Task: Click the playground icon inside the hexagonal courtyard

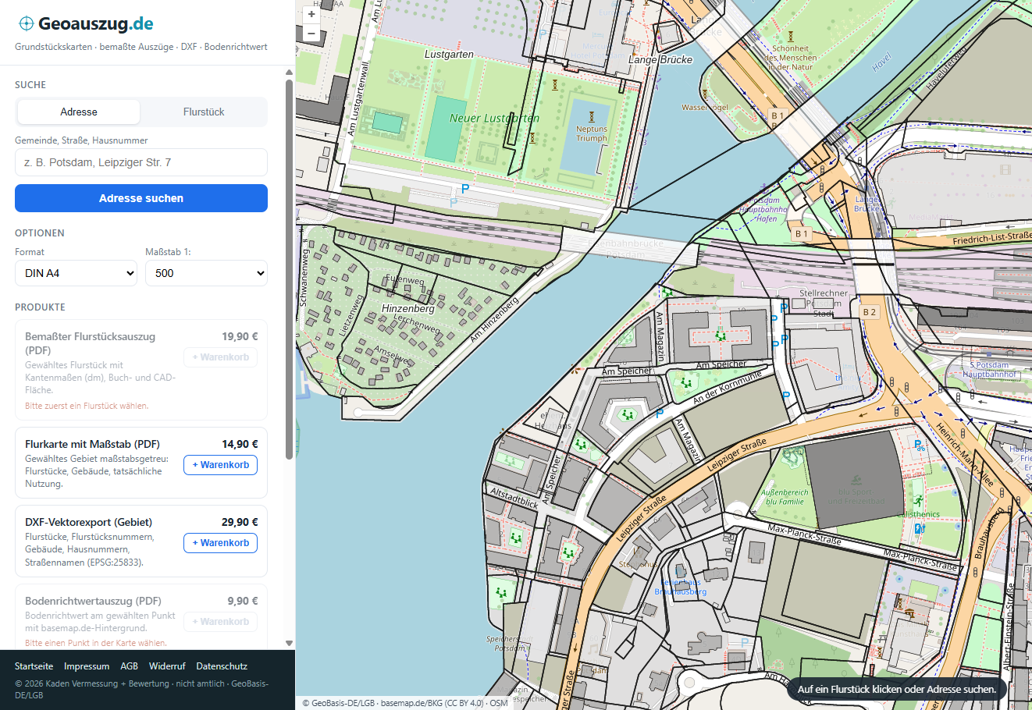Action: pos(628,414)
